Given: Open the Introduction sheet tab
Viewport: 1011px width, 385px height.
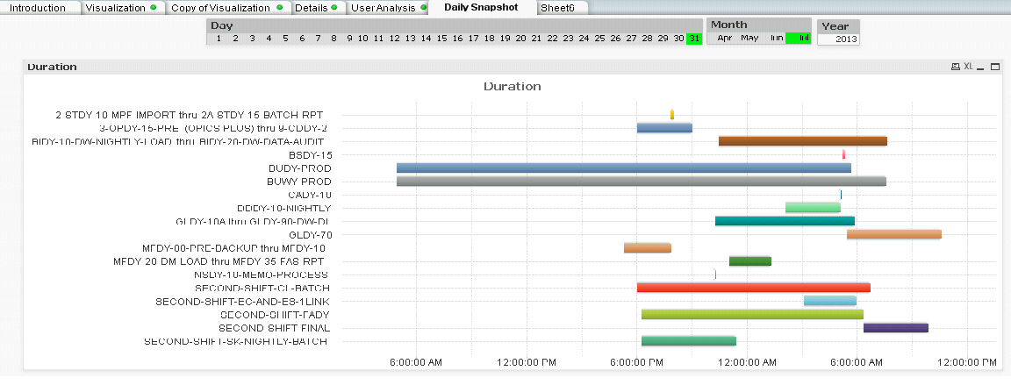Looking at the screenshot, I should (x=38, y=8).
